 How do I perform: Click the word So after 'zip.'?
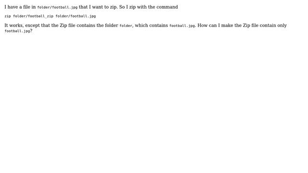tap(122, 7)
